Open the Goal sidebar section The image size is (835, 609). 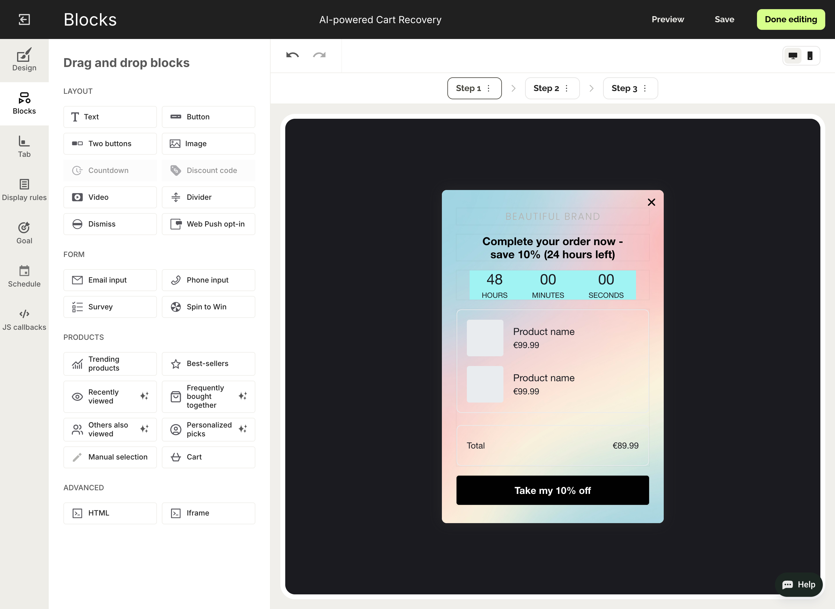[x=24, y=233]
